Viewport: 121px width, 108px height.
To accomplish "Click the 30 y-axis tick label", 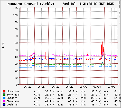I will pos(16,64).
